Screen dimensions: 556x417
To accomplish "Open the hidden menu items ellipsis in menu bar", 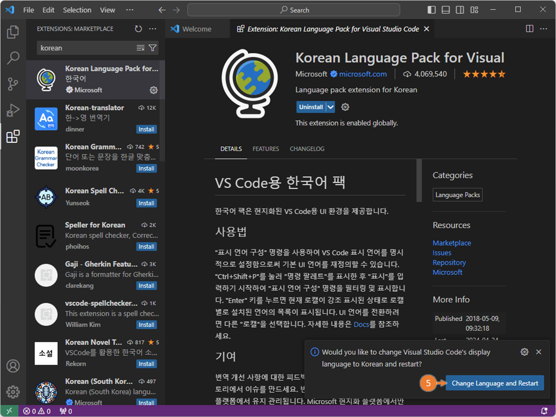I will pos(130,10).
